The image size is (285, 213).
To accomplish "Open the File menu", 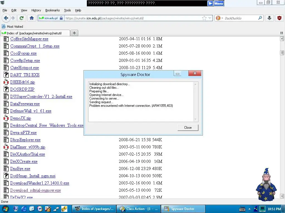I will pos(5,10).
